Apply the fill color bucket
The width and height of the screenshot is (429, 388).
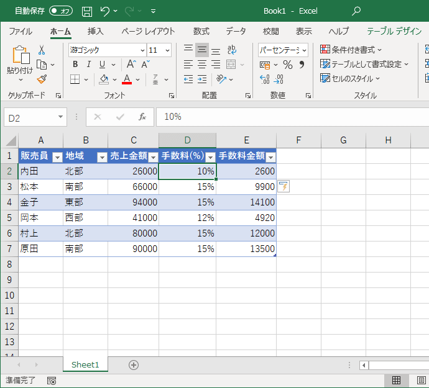coord(104,79)
